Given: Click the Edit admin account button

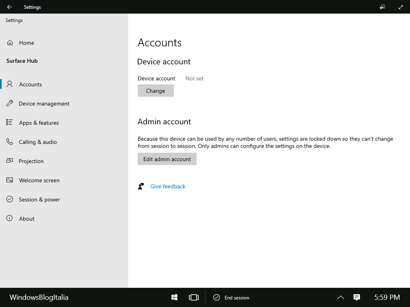Looking at the screenshot, I should click(167, 159).
